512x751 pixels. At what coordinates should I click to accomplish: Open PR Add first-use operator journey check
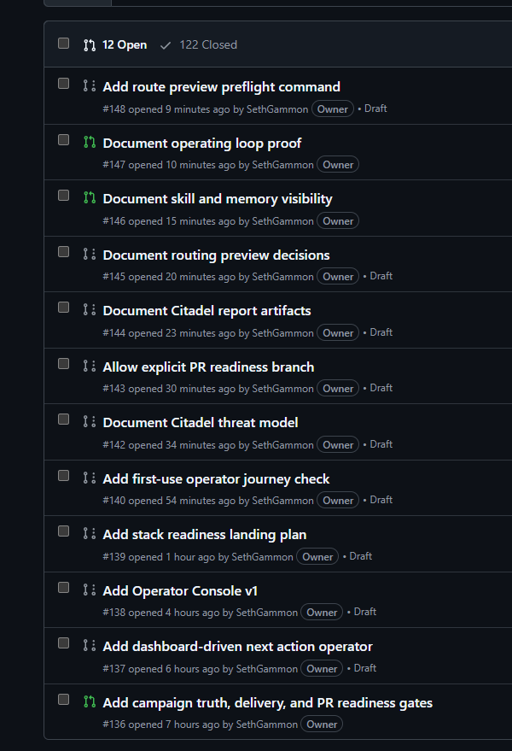(216, 479)
